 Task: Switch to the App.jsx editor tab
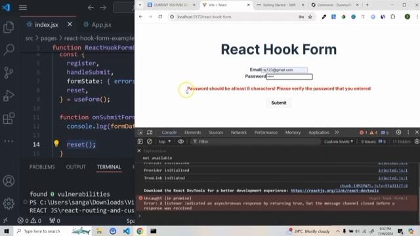point(98,25)
